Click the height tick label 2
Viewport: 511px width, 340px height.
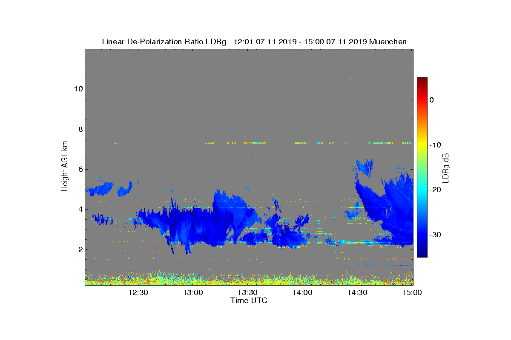[80, 249]
